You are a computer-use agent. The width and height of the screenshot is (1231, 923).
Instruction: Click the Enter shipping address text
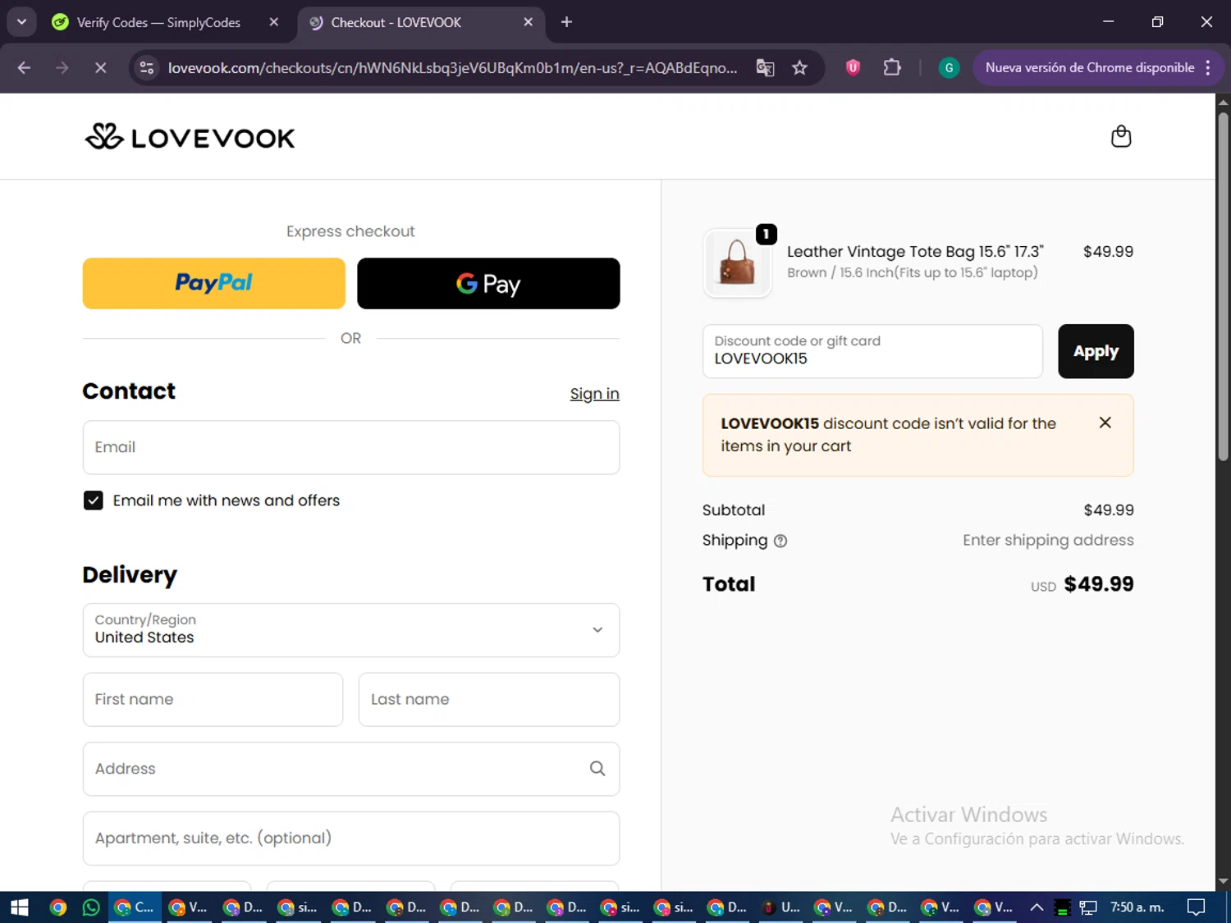tap(1048, 540)
